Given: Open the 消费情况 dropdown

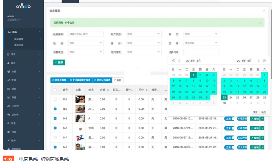Looking at the screenshot, I should [86, 52].
